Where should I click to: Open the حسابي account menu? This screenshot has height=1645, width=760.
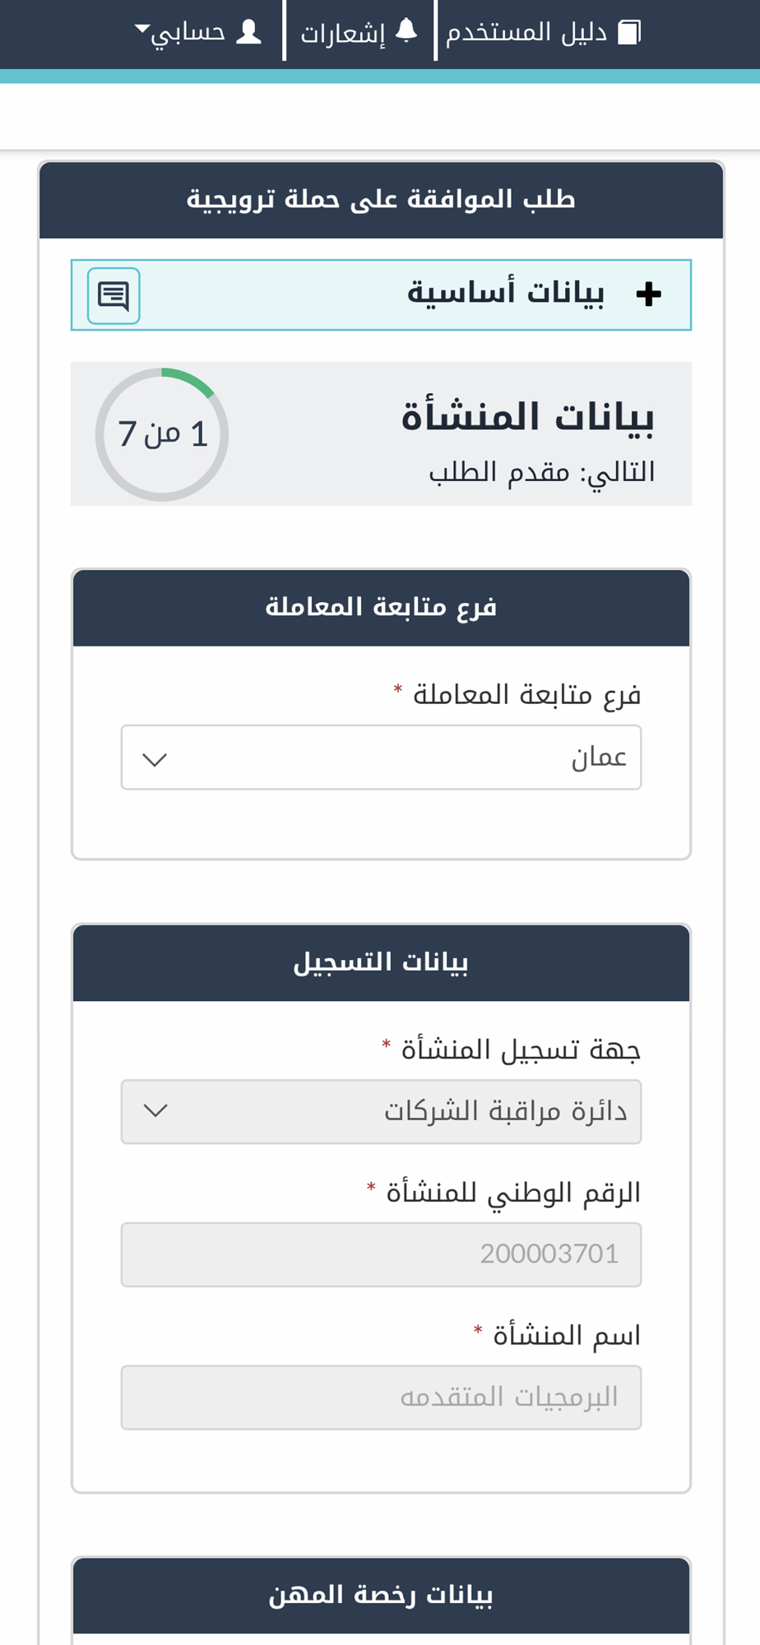[197, 32]
